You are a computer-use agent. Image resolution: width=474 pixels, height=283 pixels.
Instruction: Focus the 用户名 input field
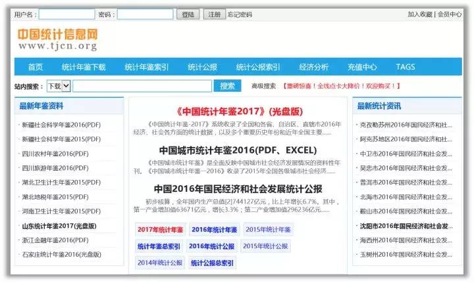(66, 14)
